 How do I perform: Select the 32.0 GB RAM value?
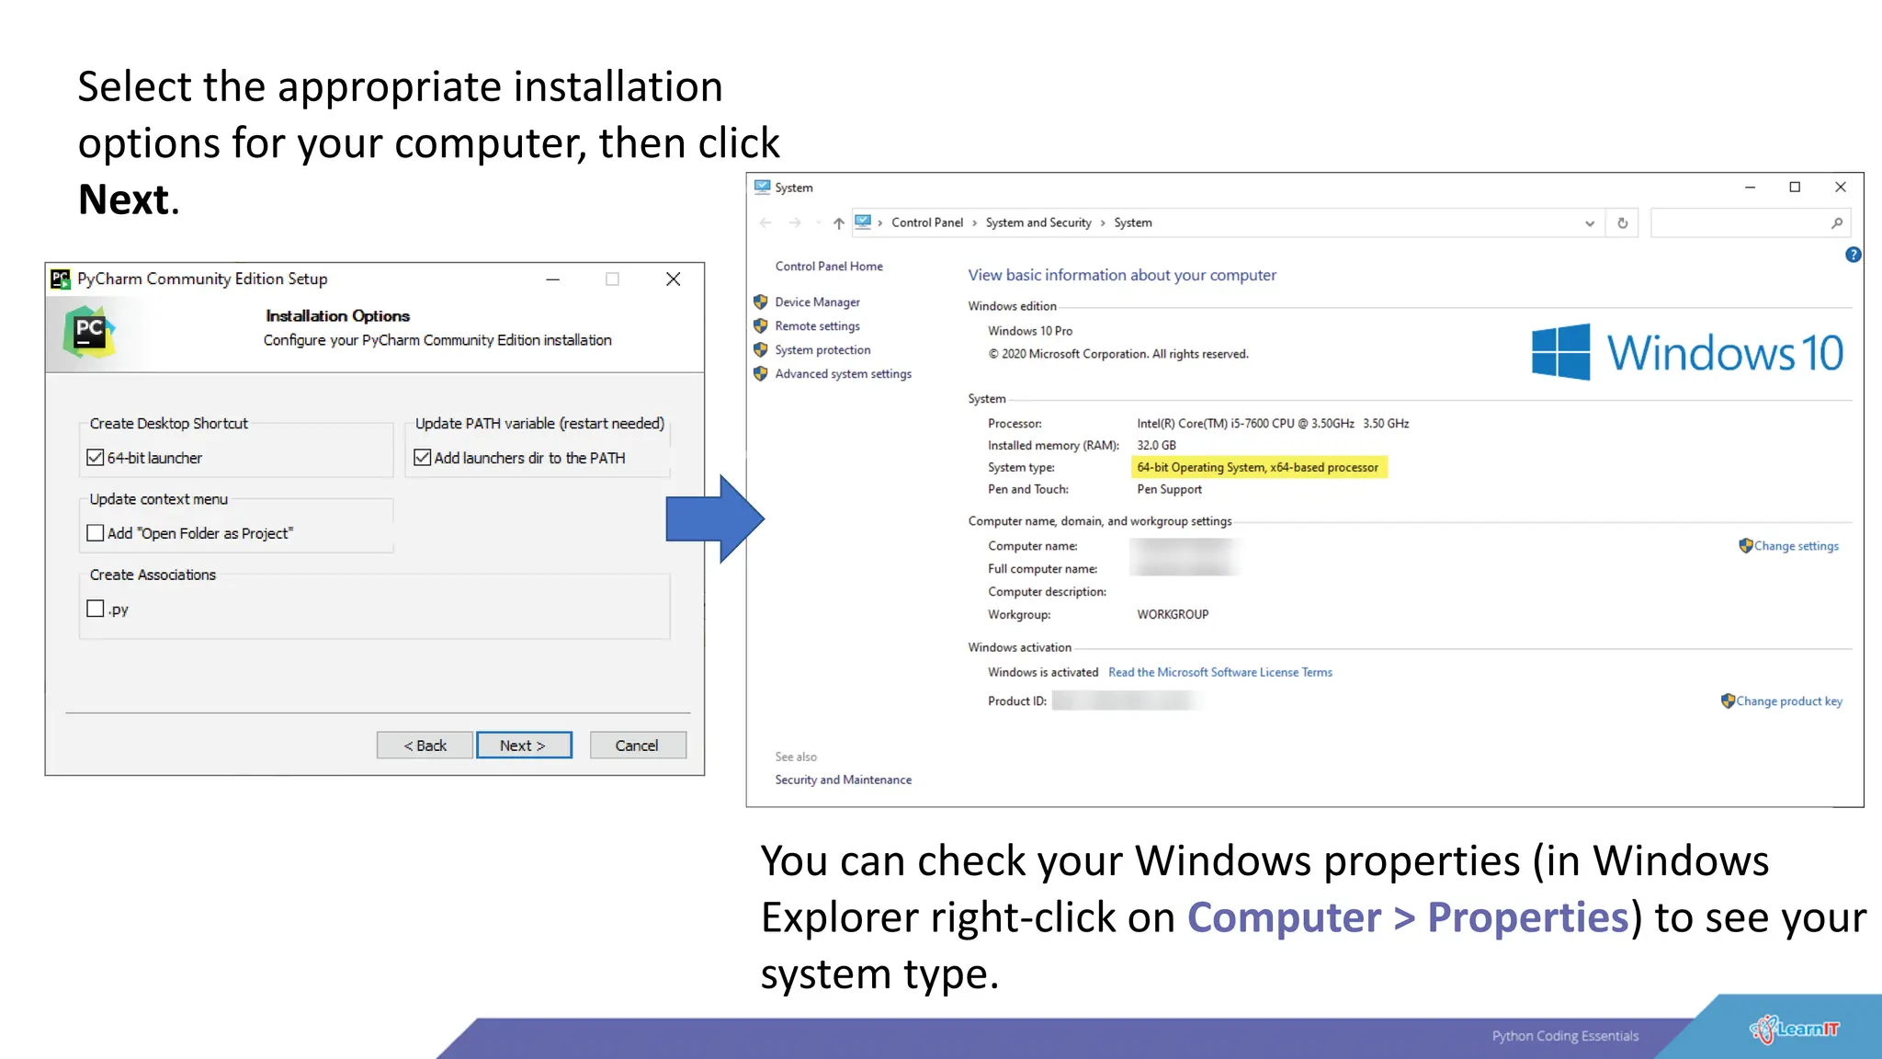[x=1156, y=446]
